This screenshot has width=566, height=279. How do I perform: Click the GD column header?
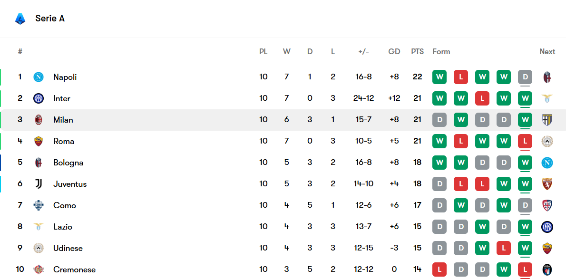[x=394, y=51]
